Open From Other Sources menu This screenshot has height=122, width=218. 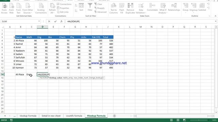(x=28, y=8)
